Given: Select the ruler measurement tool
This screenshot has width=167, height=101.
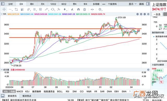Looking at the screenshot, I should [x=58, y=9].
